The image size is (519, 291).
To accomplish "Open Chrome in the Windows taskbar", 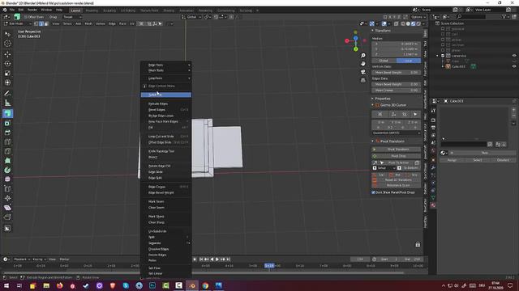I will 205,285.
